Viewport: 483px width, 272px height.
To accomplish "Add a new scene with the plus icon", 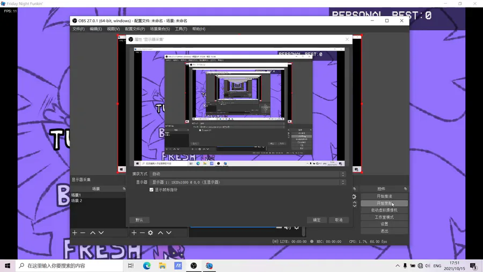I will 75,233.
